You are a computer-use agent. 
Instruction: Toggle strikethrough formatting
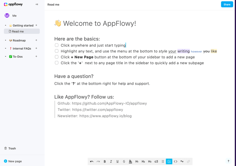point(124,162)
